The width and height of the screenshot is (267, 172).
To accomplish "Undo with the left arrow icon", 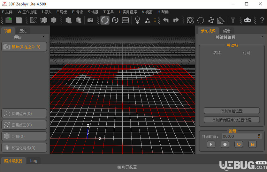I will coord(166,20).
